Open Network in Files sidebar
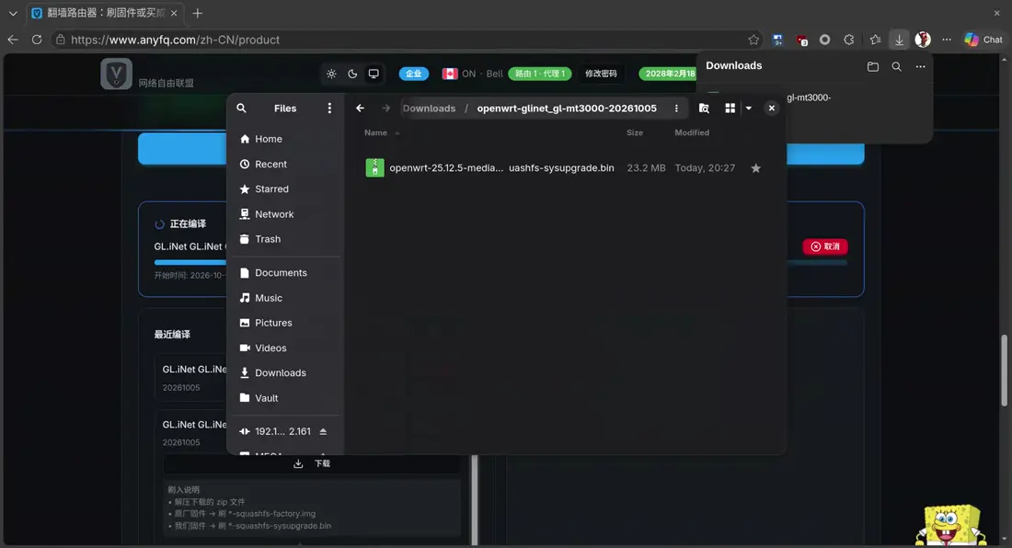Screen dimensions: 1012x548 [284, 214]
